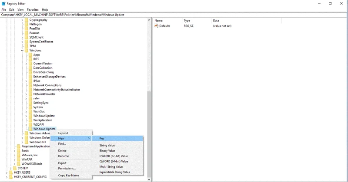Click Rename in the context menu
This screenshot has width=348, height=182.
point(71,156)
